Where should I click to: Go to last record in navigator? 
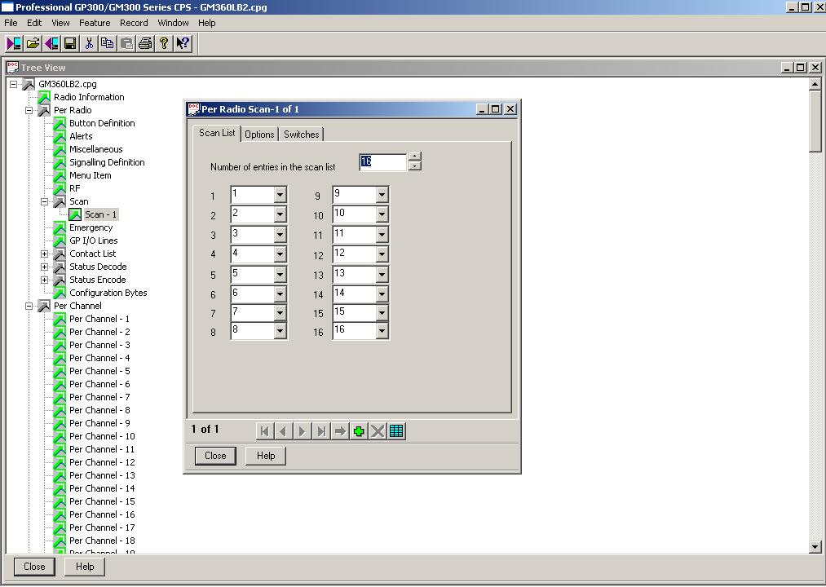(x=320, y=431)
